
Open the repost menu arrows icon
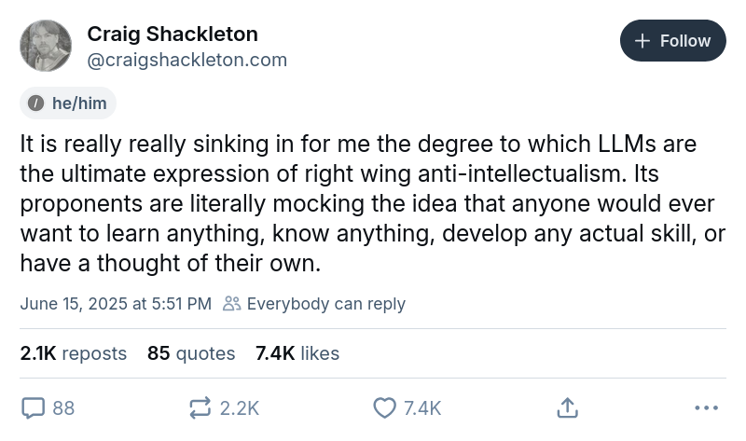(x=200, y=407)
